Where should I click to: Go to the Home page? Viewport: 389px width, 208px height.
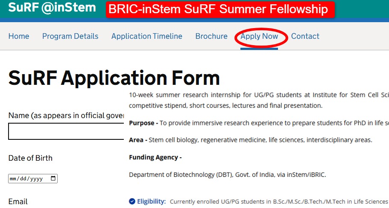click(19, 36)
